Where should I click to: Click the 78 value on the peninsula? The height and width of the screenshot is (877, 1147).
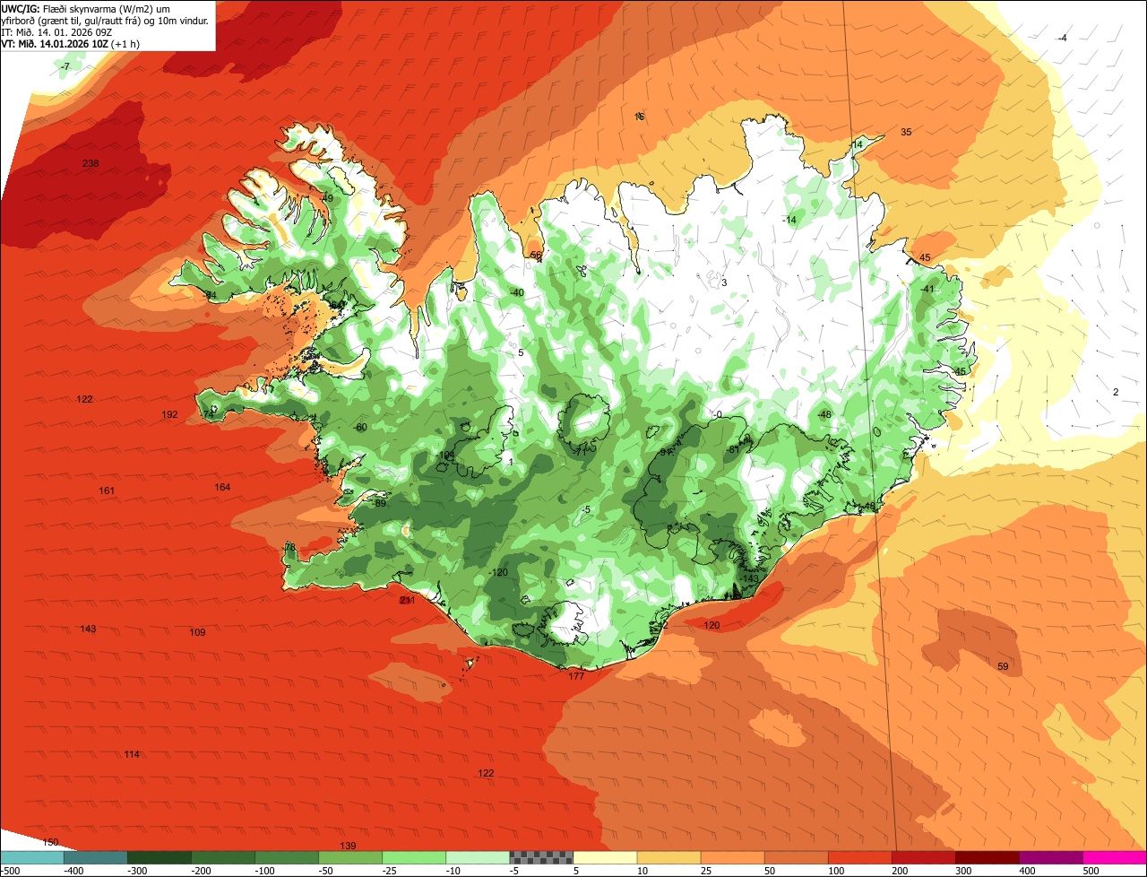(289, 547)
